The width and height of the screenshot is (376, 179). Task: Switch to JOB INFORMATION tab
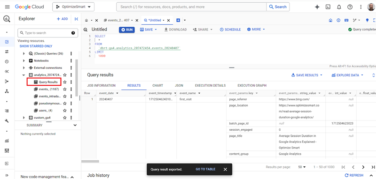click(101, 86)
